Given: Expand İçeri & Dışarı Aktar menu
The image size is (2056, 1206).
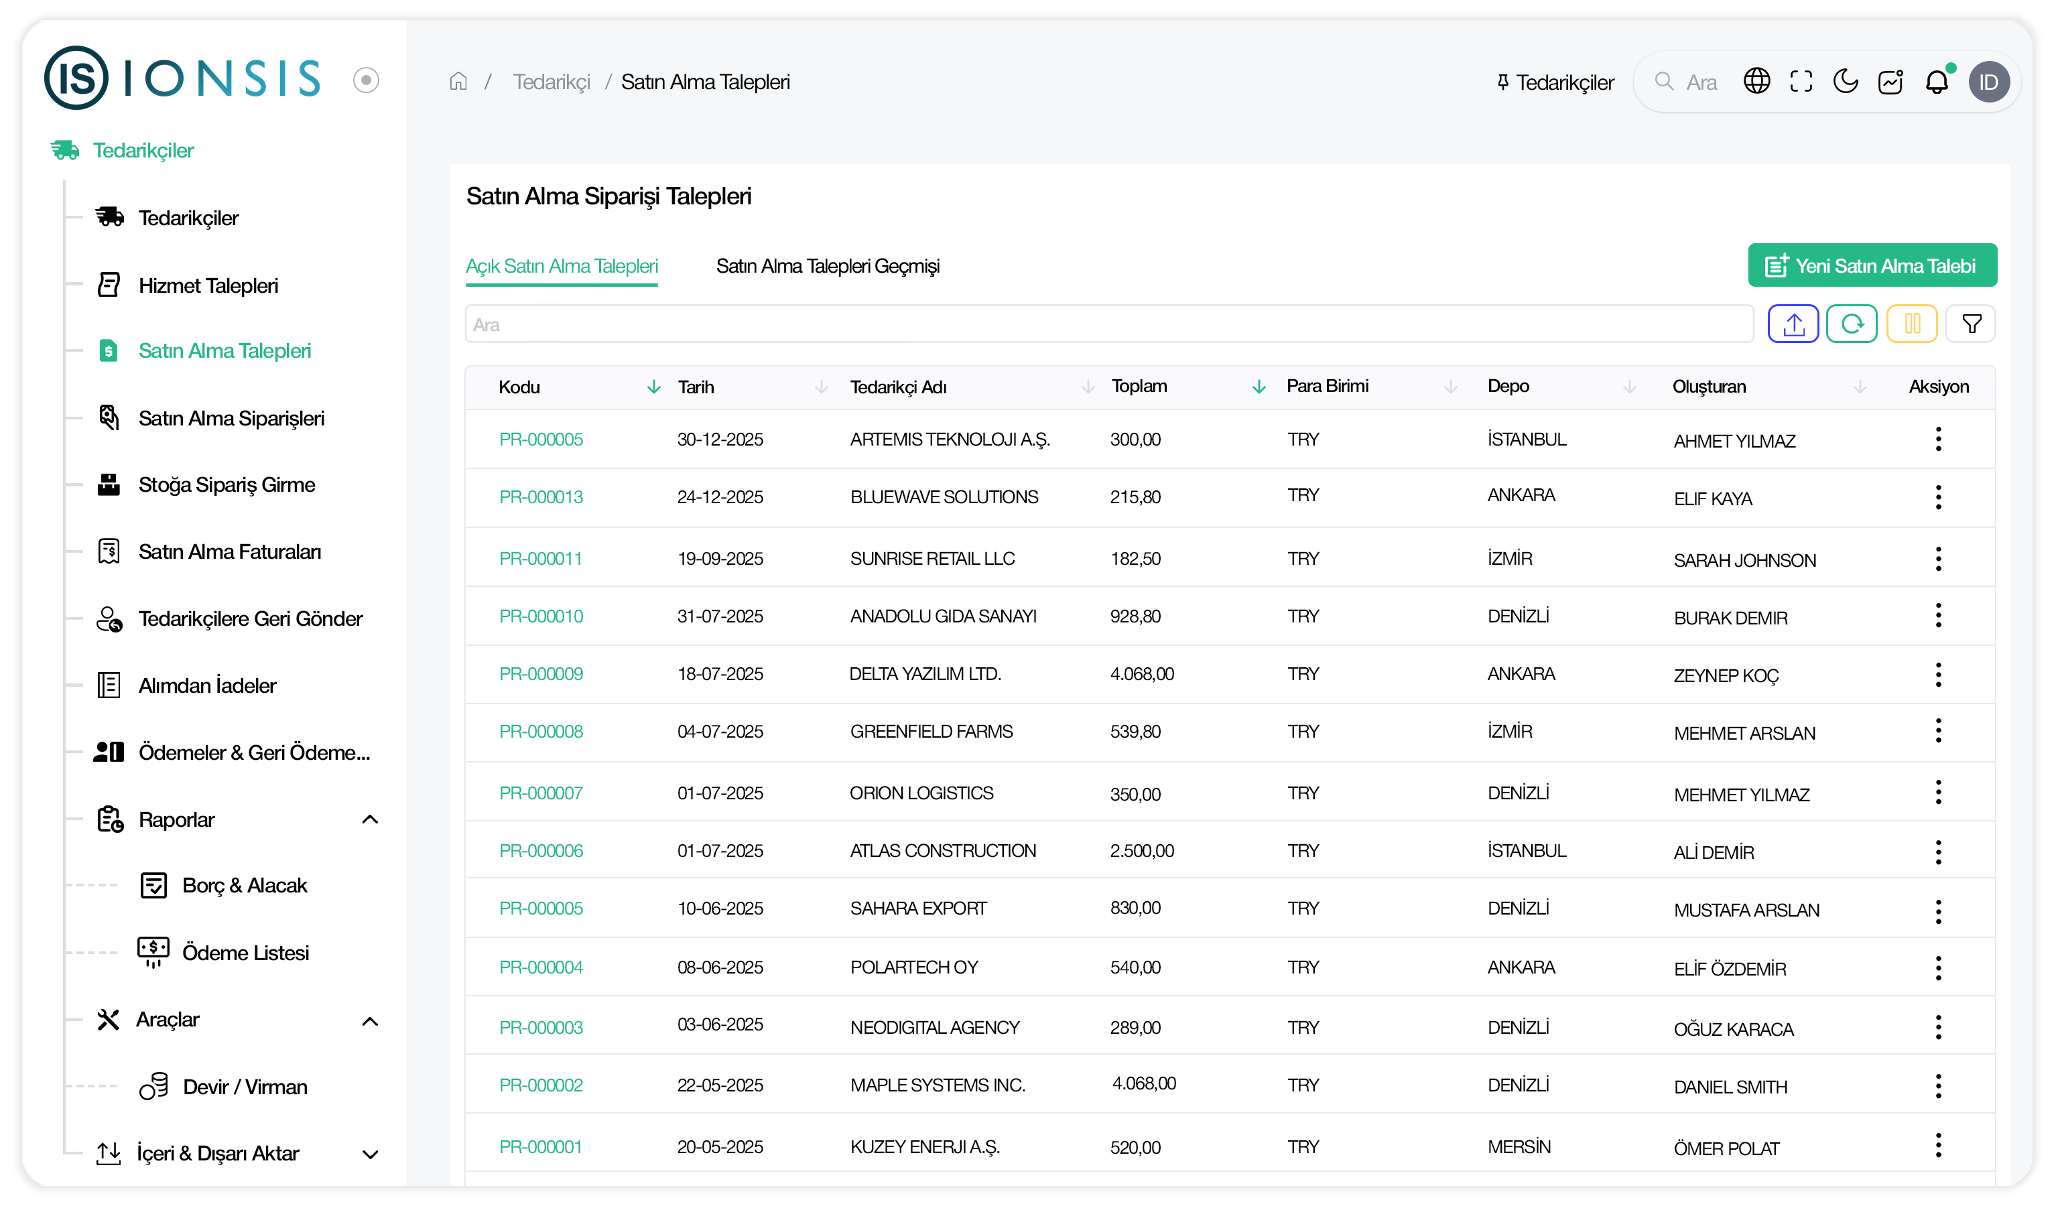Looking at the screenshot, I should click(x=370, y=1154).
